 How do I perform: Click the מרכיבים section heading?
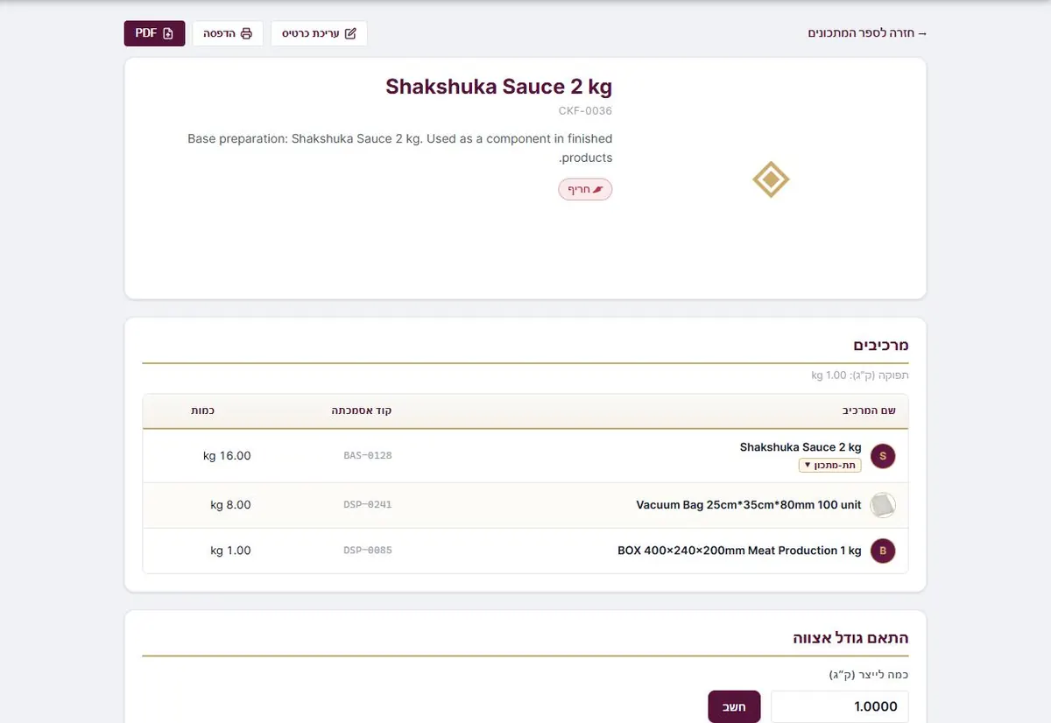point(881,345)
